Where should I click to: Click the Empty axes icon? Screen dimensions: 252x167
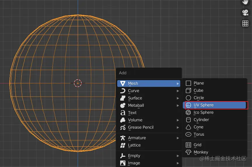click(123, 156)
